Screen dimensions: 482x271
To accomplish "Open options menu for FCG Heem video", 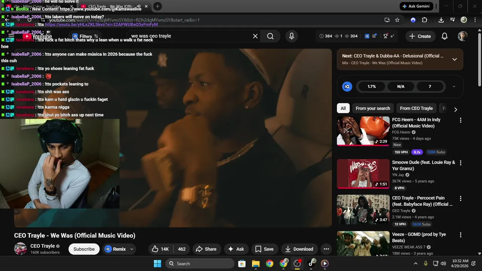I will [460, 120].
